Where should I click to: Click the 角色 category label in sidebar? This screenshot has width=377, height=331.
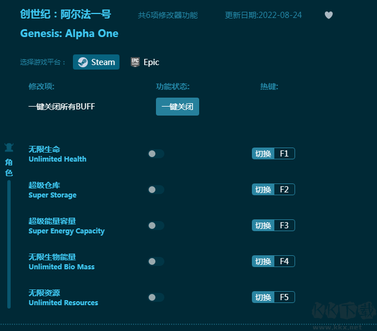tap(9, 168)
